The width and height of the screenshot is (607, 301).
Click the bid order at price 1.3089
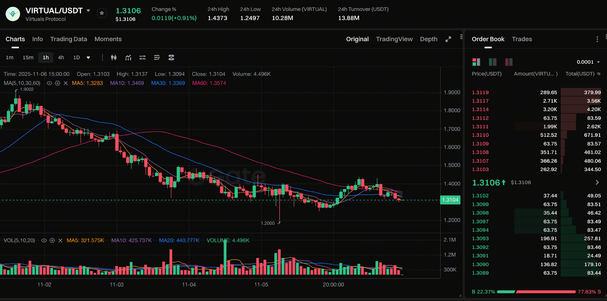pyautogui.click(x=536, y=273)
